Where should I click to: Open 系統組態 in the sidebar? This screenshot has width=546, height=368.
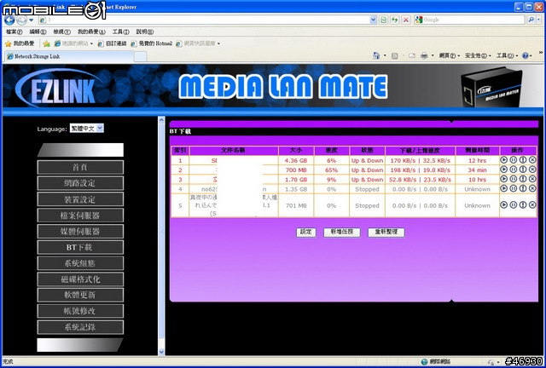pos(80,263)
